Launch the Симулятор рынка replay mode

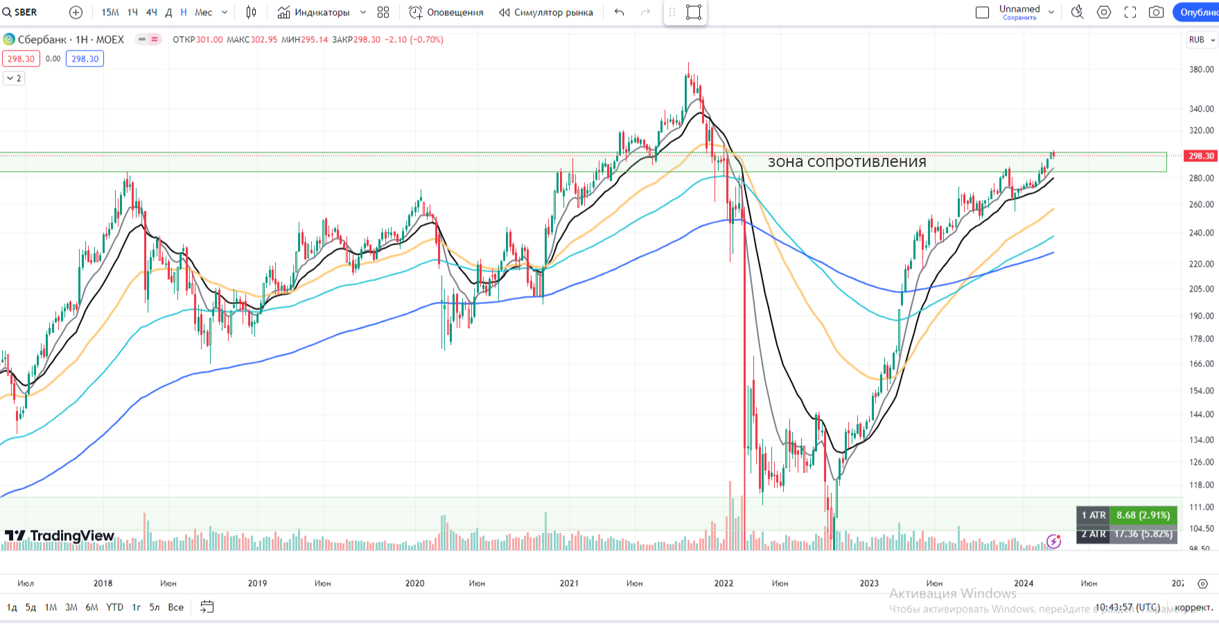[546, 12]
